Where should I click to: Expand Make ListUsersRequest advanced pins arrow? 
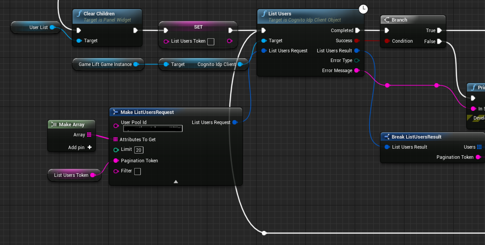pyautogui.click(x=176, y=181)
